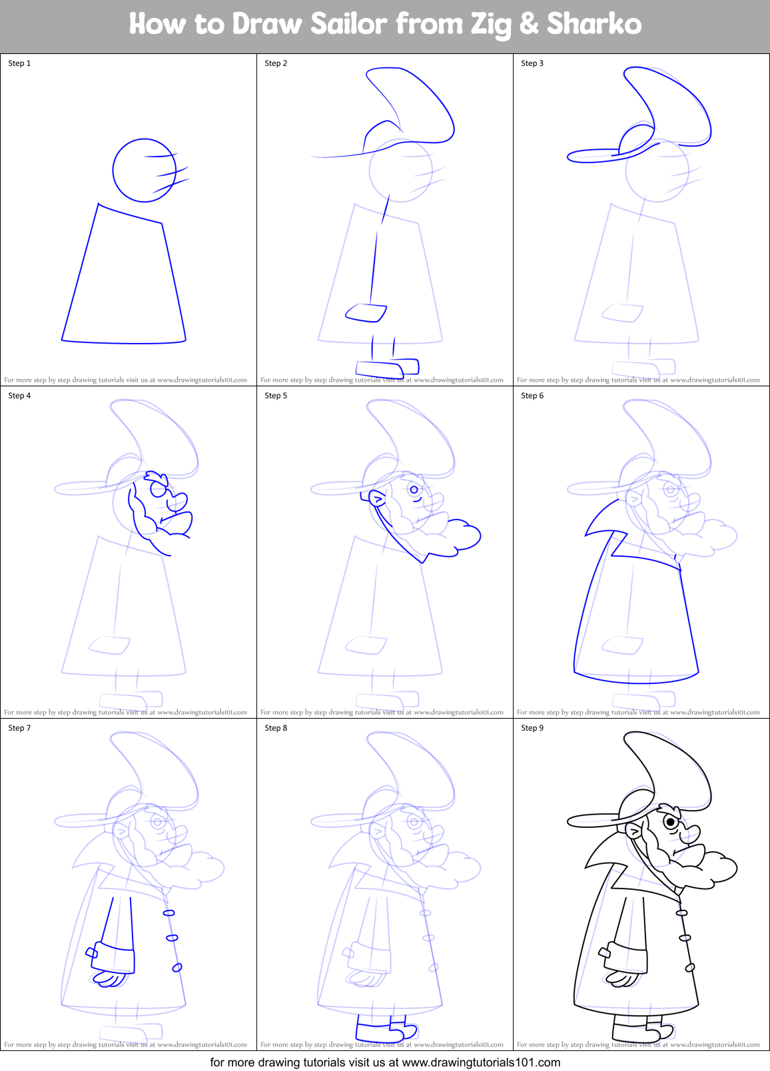Click the 'Step 4' label

click(x=19, y=396)
